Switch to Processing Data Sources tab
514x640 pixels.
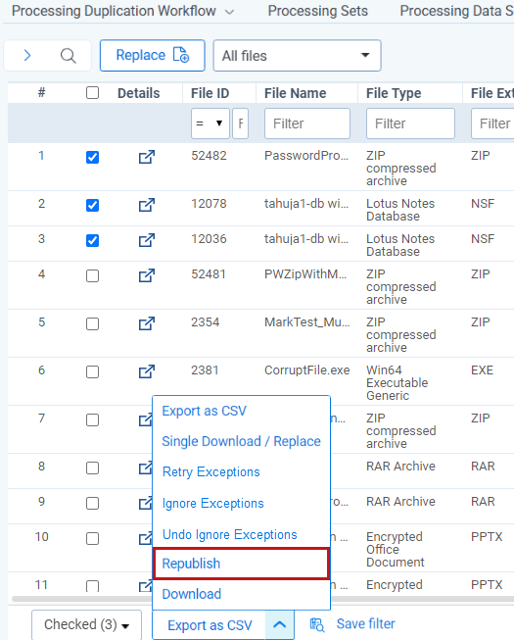point(456,11)
